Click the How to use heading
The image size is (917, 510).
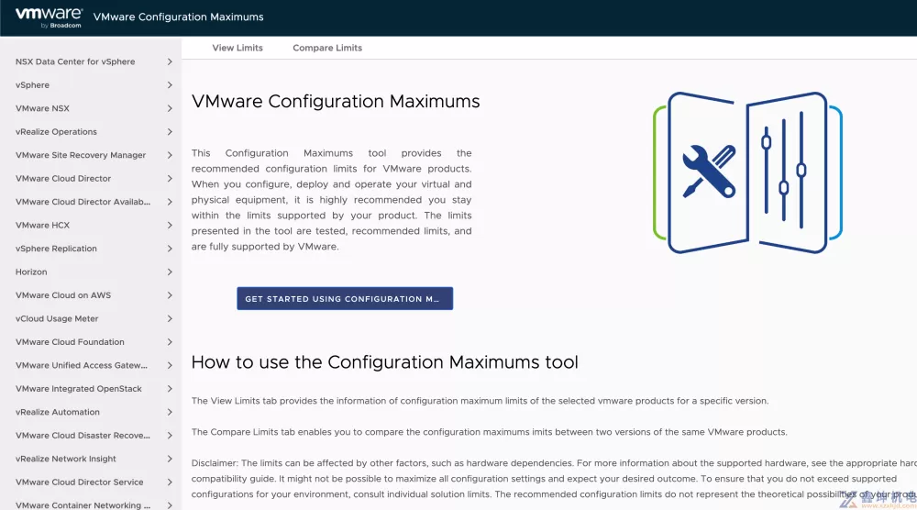coord(384,362)
